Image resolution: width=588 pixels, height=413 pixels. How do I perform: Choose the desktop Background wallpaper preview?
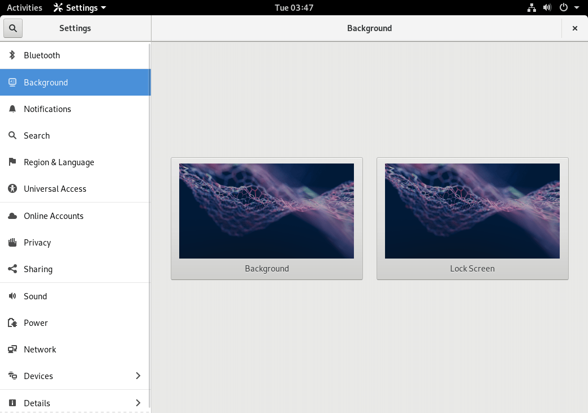pos(267,211)
